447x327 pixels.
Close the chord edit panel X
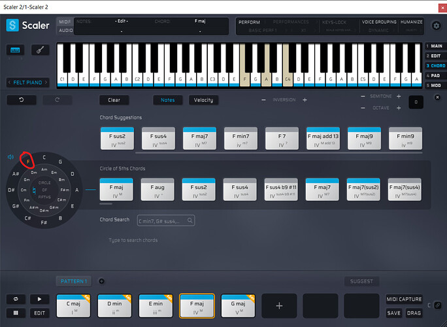point(437,97)
